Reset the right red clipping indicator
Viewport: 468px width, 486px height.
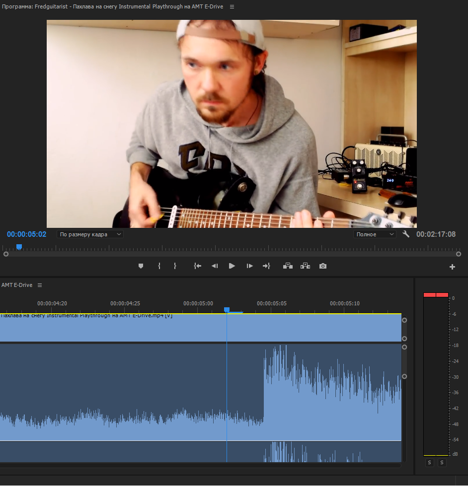click(x=442, y=295)
